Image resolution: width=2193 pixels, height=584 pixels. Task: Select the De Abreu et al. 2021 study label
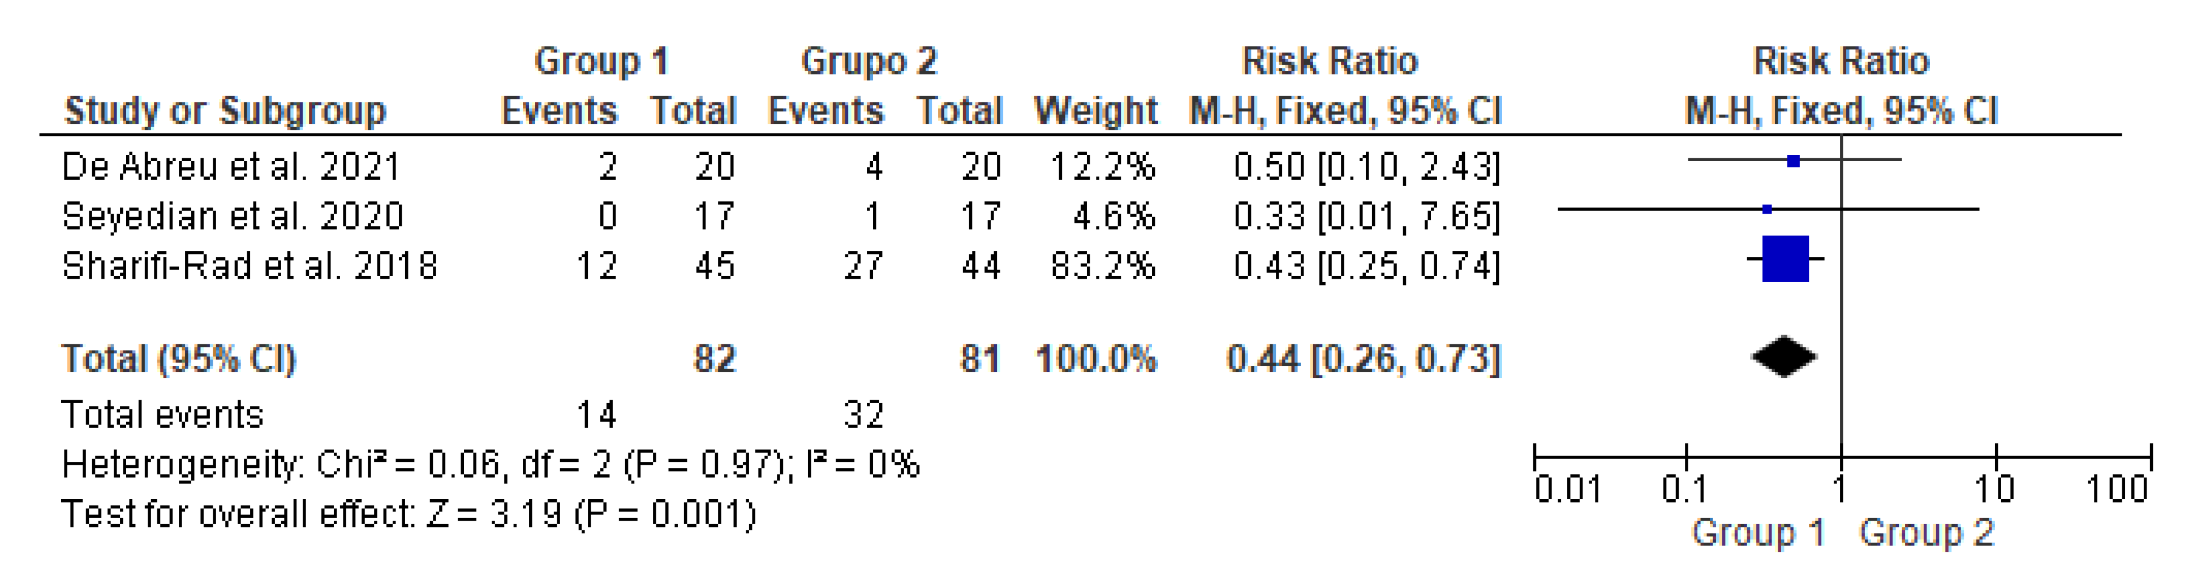[231, 167]
